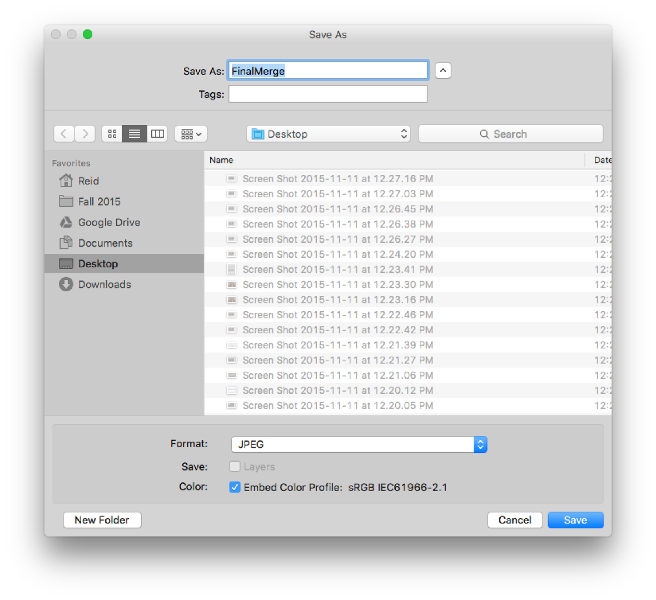Go back with the left arrow button

click(x=64, y=134)
